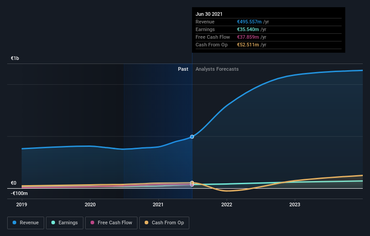Screen dimensions: 370x236
Task: Click the €0 y-axis label
Action: 14,183
